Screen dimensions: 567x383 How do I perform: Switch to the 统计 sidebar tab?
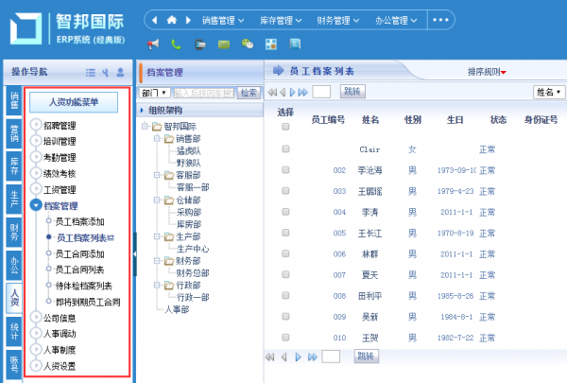pos(14,332)
